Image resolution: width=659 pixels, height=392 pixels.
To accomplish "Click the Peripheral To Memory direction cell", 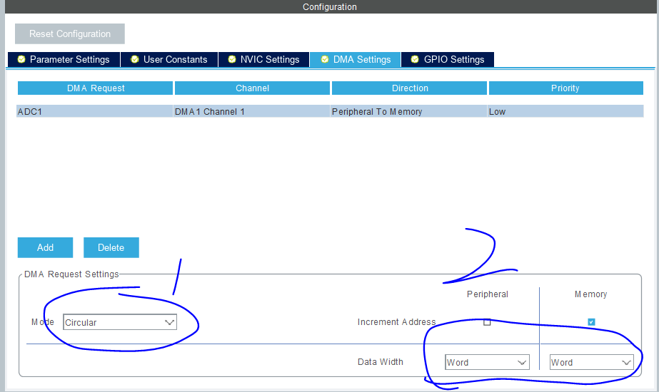I will (409, 111).
